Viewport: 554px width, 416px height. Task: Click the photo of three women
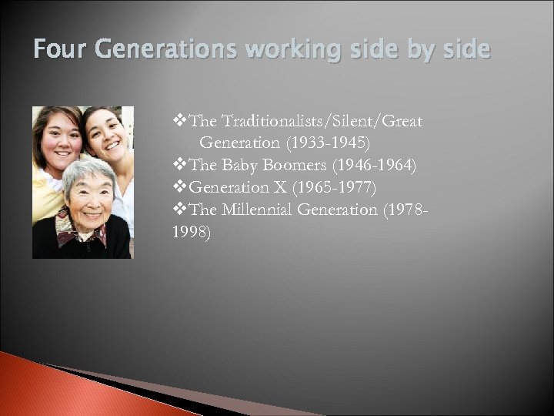click(x=83, y=182)
